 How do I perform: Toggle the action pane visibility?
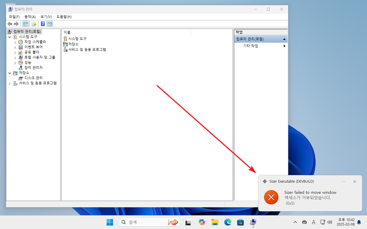50,24
